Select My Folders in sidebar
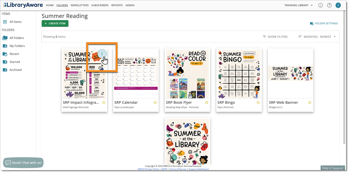This screenshot has width=349, height=173. (x=17, y=46)
